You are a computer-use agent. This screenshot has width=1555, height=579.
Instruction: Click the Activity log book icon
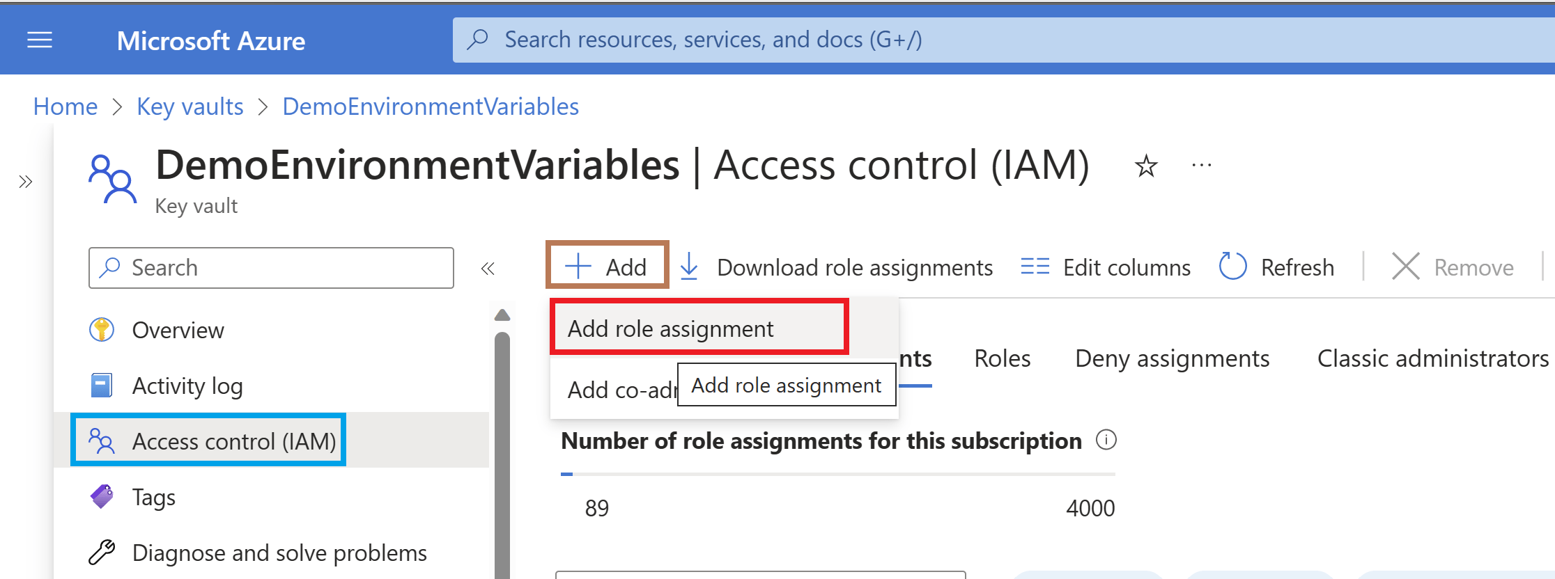[102, 385]
